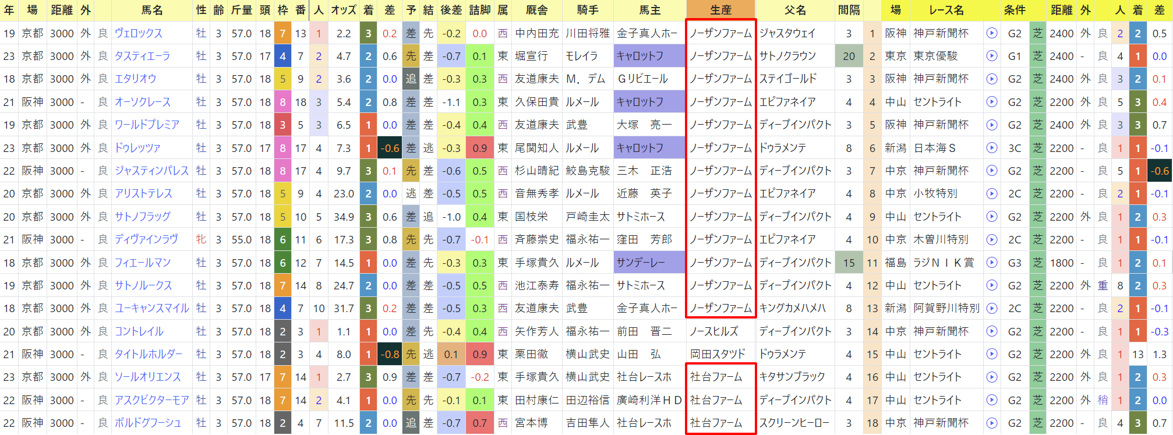
Task: Open the horse link ユーキャンスマイル
Action: click(x=151, y=308)
